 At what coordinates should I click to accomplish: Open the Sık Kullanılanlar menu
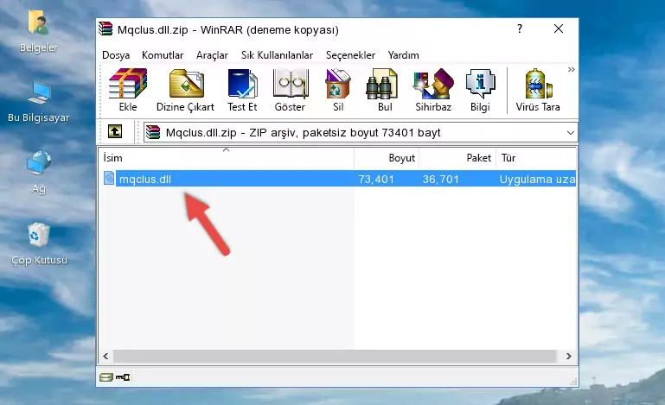point(277,55)
